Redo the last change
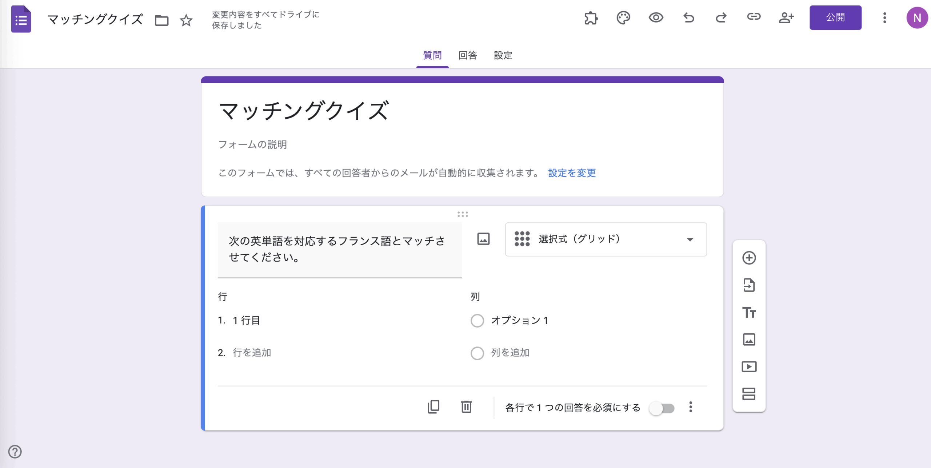 (721, 18)
